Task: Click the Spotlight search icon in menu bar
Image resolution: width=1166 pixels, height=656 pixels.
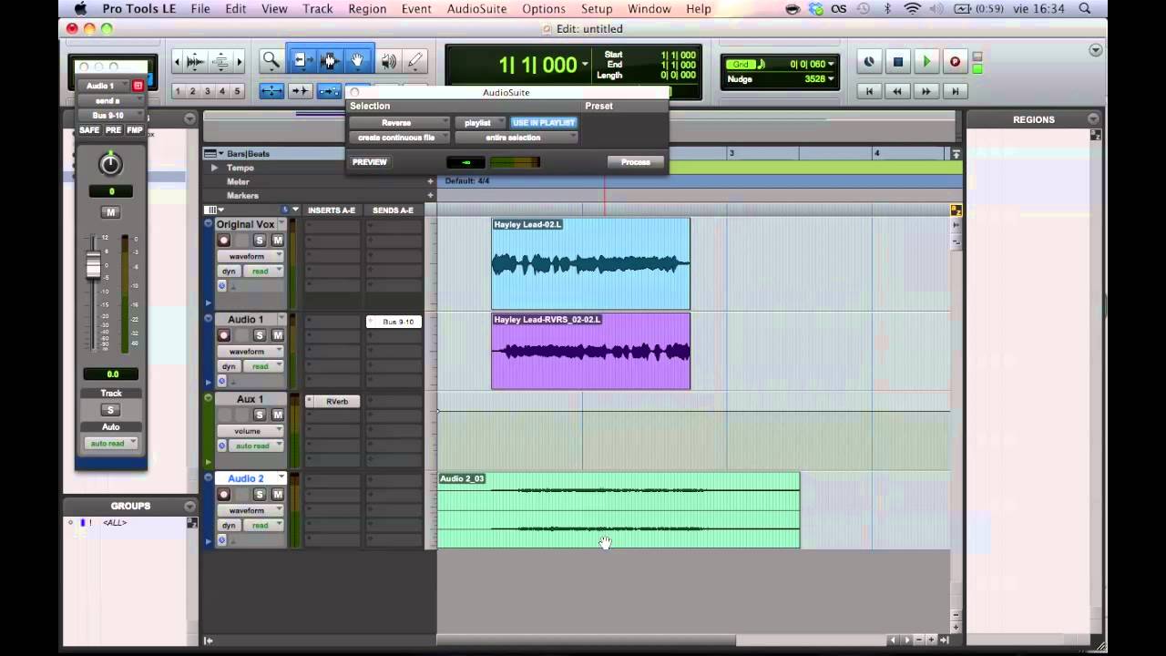Action: [1084, 9]
